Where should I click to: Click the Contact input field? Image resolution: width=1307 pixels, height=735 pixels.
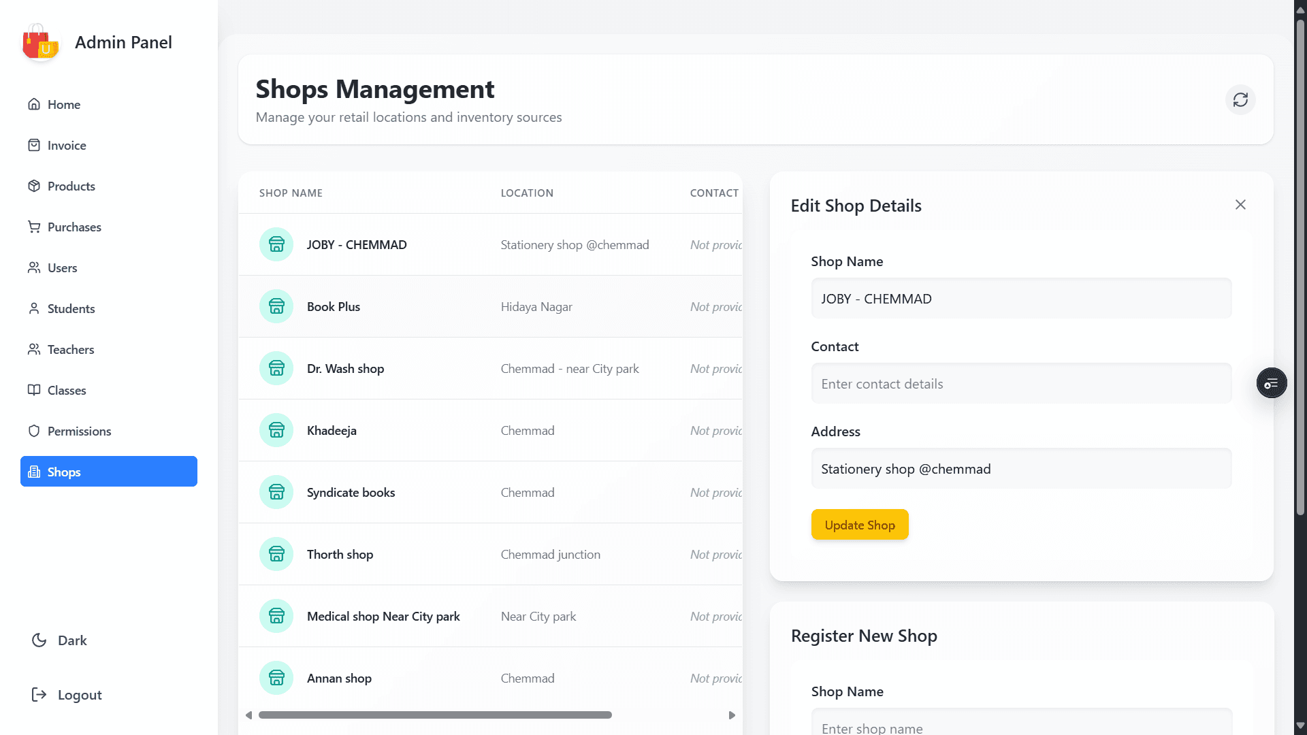(1021, 383)
